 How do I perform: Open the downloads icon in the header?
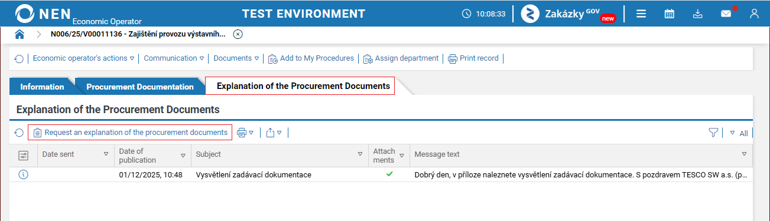coord(698,14)
